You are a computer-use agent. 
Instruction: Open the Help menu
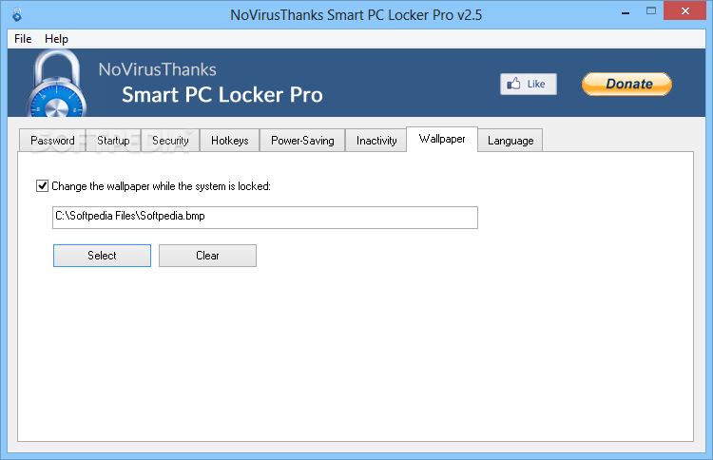56,39
